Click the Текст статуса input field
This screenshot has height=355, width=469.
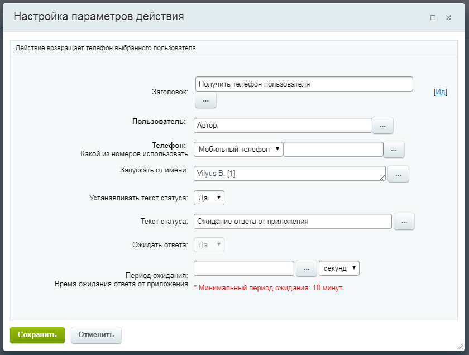click(293, 222)
